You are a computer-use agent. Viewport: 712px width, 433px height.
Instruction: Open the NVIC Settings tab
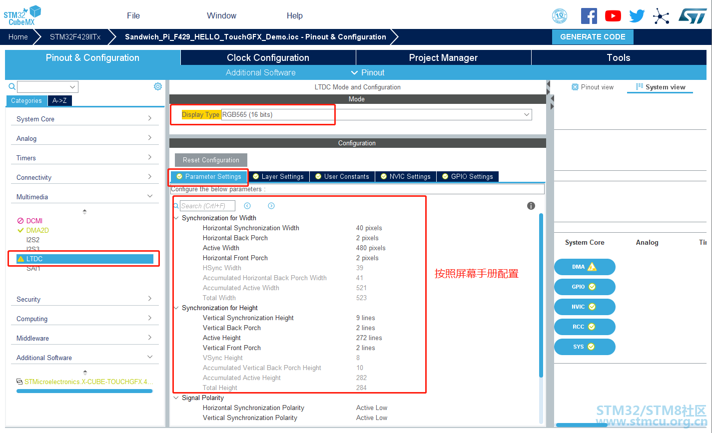point(406,176)
